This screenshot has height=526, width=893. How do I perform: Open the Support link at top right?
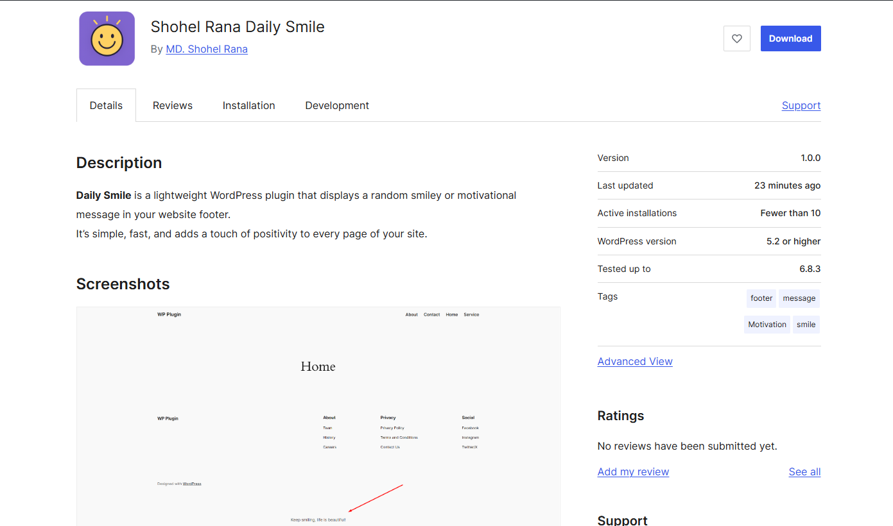coord(801,106)
